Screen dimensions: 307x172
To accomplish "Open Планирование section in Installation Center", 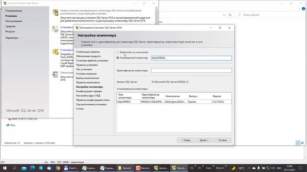I will tap(13, 11).
